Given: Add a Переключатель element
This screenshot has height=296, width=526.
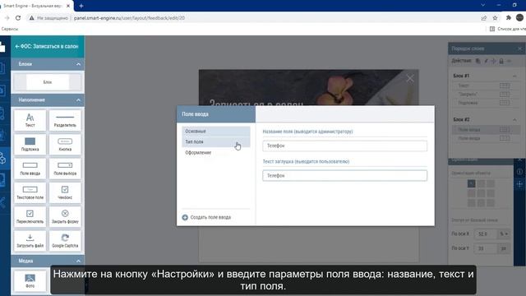Looking at the screenshot, I should pyautogui.click(x=30, y=217).
